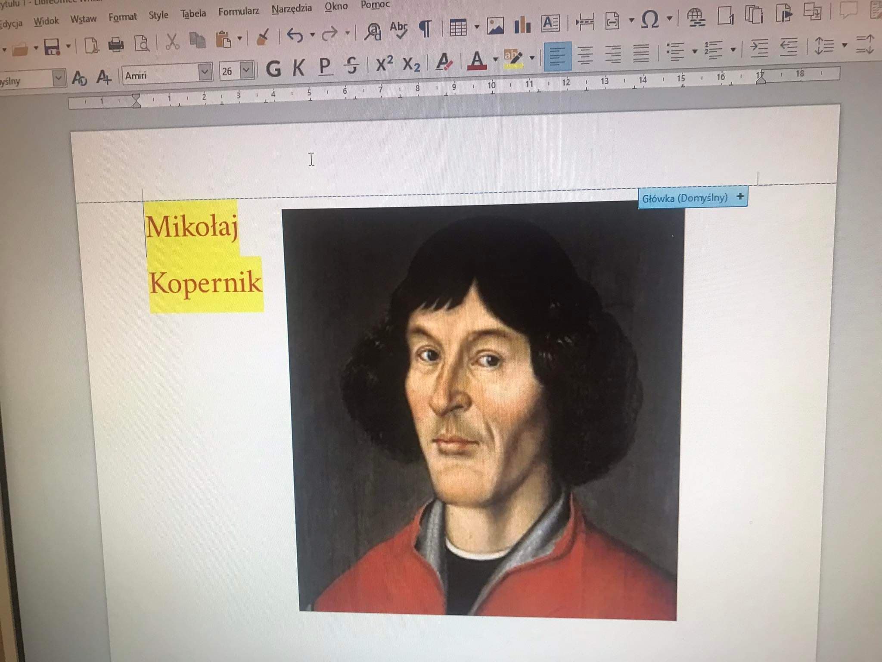This screenshot has height=662, width=882.
Task: Click the Save document icon
Action: [x=52, y=46]
